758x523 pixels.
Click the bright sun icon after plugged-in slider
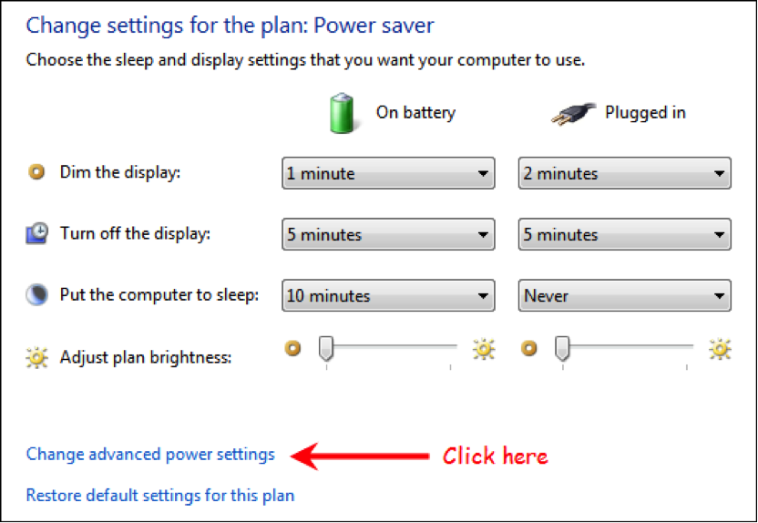(720, 349)
